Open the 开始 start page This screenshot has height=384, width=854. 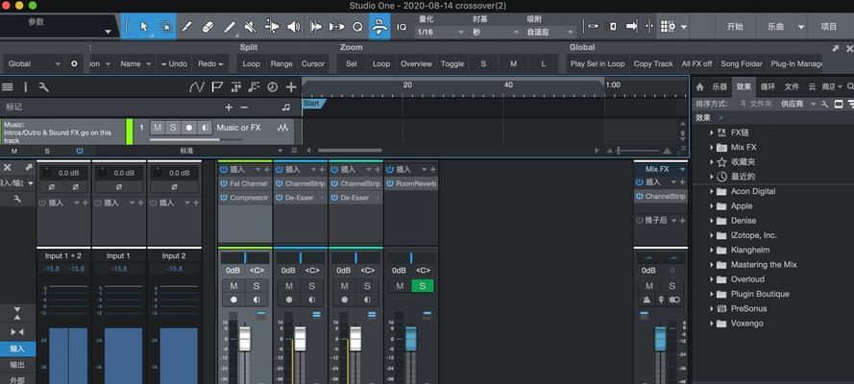tap(735, 27)
